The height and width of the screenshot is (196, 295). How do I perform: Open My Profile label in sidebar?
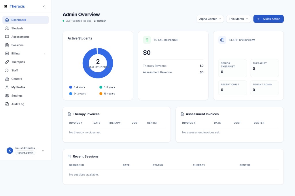click(x=18, y=87)
